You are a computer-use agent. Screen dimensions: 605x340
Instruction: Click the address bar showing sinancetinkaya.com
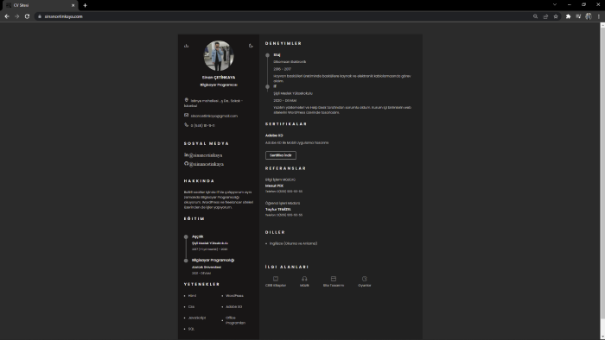click(x=285, y=16)
